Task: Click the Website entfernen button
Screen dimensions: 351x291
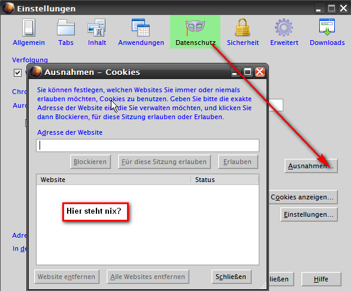Action: (x=66, y=277)
